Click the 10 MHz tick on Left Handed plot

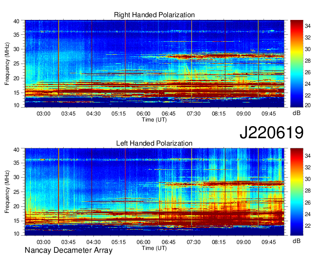[x=16, y=234]
